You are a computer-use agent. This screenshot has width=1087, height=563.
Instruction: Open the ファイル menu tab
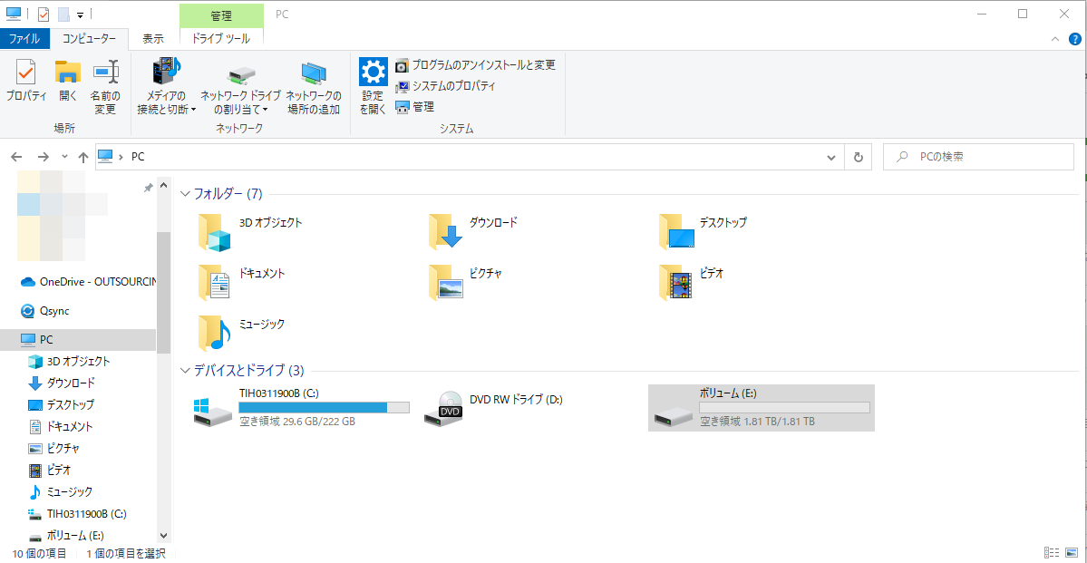(x=24, y=39)
